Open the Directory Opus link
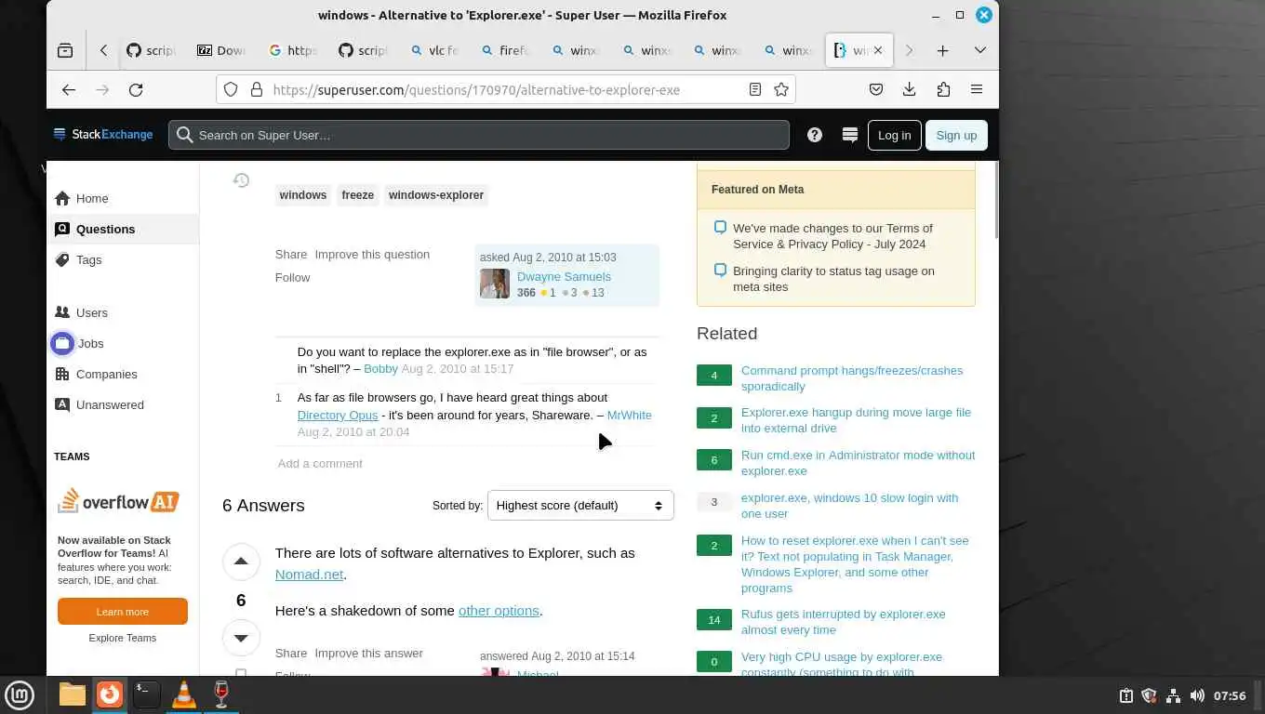 [x=338, y=415]
